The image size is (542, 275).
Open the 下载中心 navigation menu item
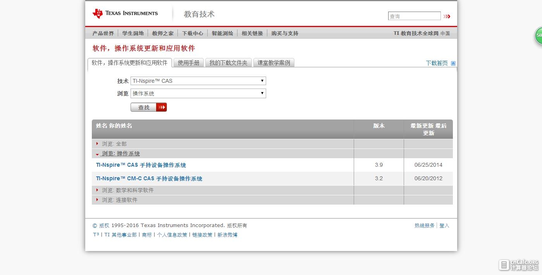click(193, 33)
